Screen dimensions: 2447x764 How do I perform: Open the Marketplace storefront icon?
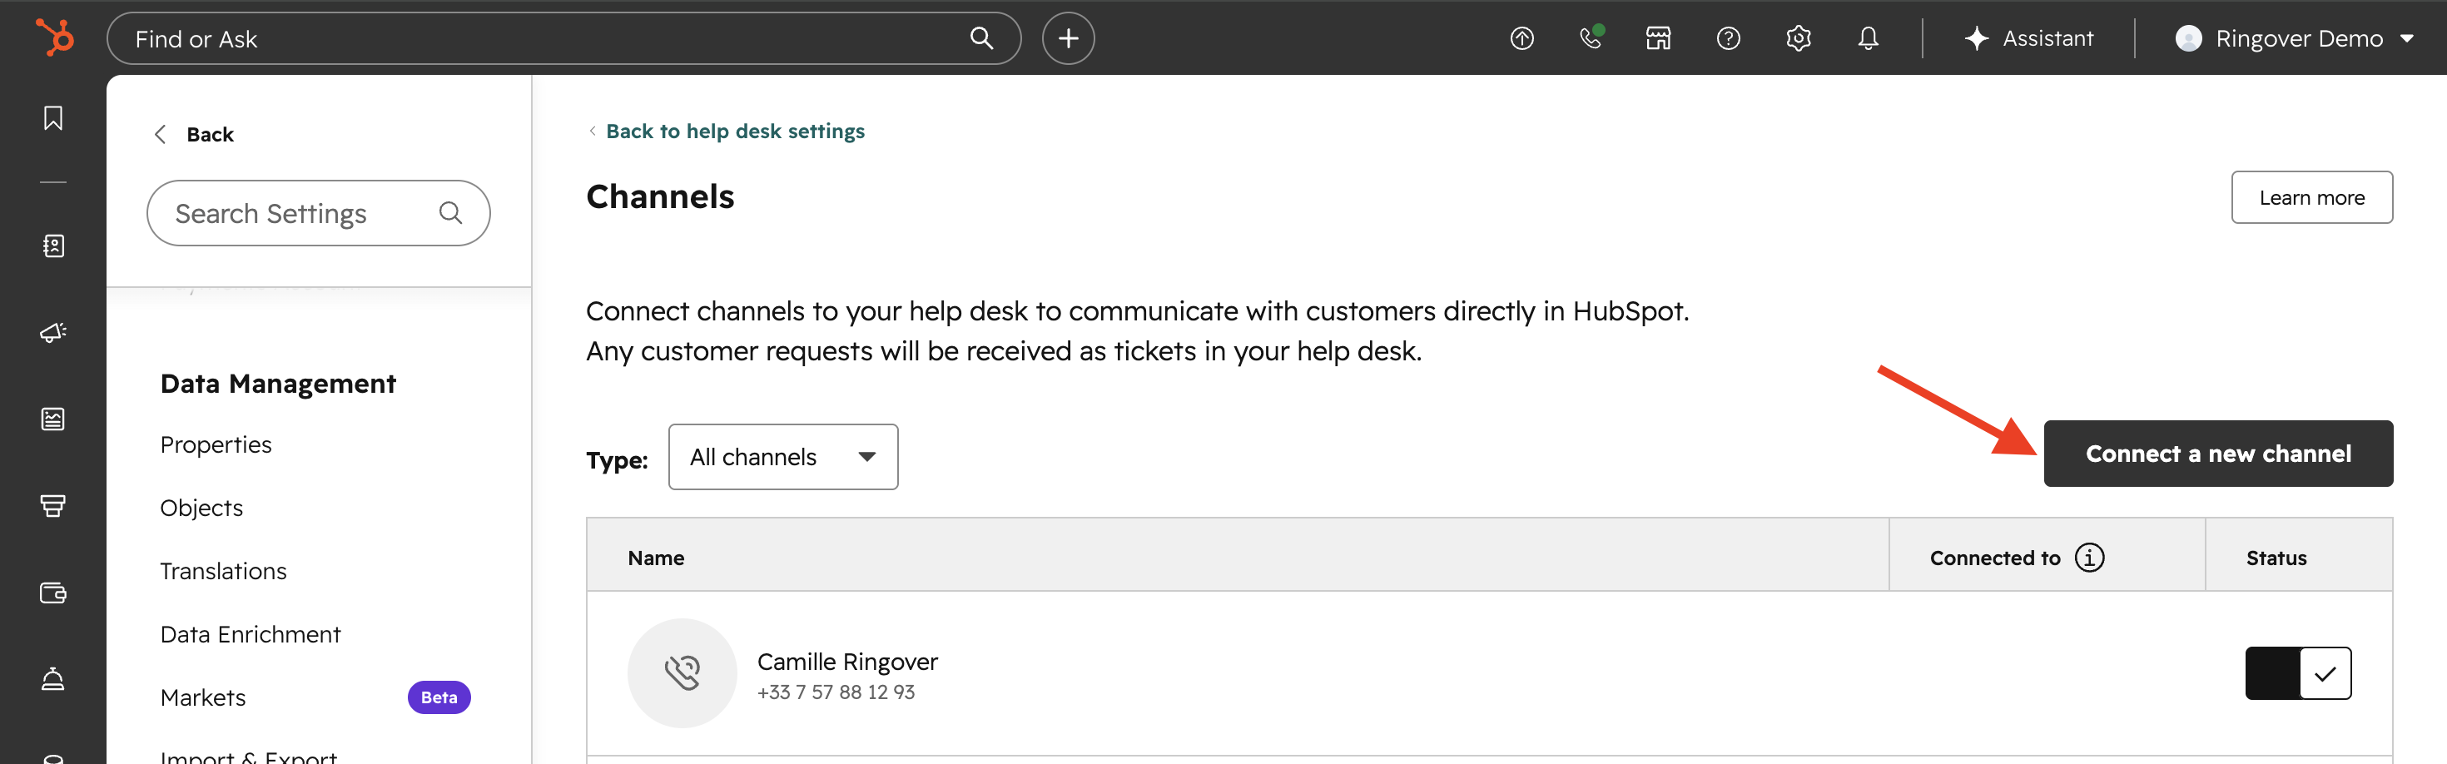[x=1659, y=38]
